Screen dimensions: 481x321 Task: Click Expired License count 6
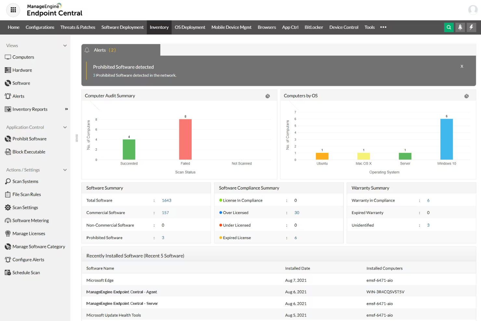(296, 238)
